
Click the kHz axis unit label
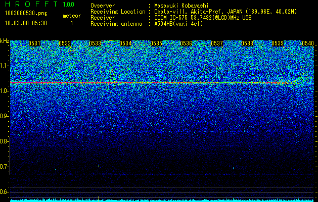coord(5,41)
